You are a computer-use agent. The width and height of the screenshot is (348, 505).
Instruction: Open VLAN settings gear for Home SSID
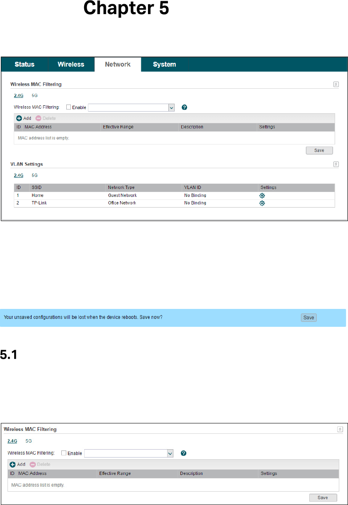point(262,196)
